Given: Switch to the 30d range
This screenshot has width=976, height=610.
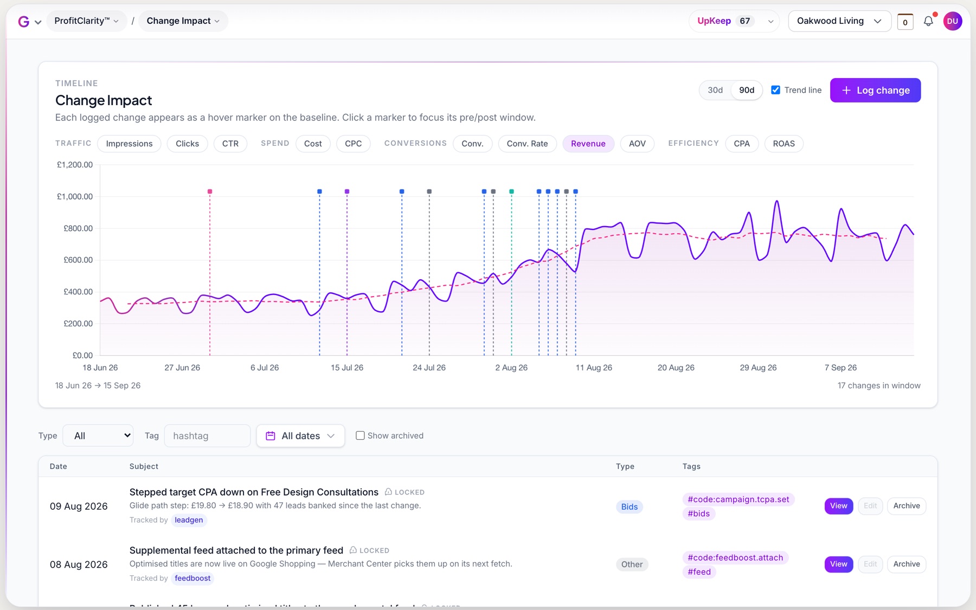Looking at the screenshot, I should [715, 90].
